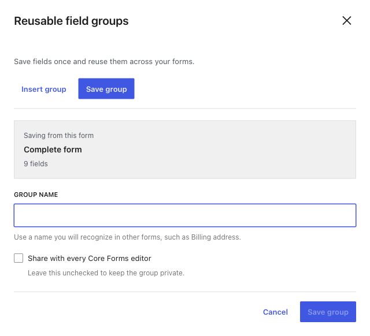Click the 'Reusable field groups' dialog title

tap(71, 21)
